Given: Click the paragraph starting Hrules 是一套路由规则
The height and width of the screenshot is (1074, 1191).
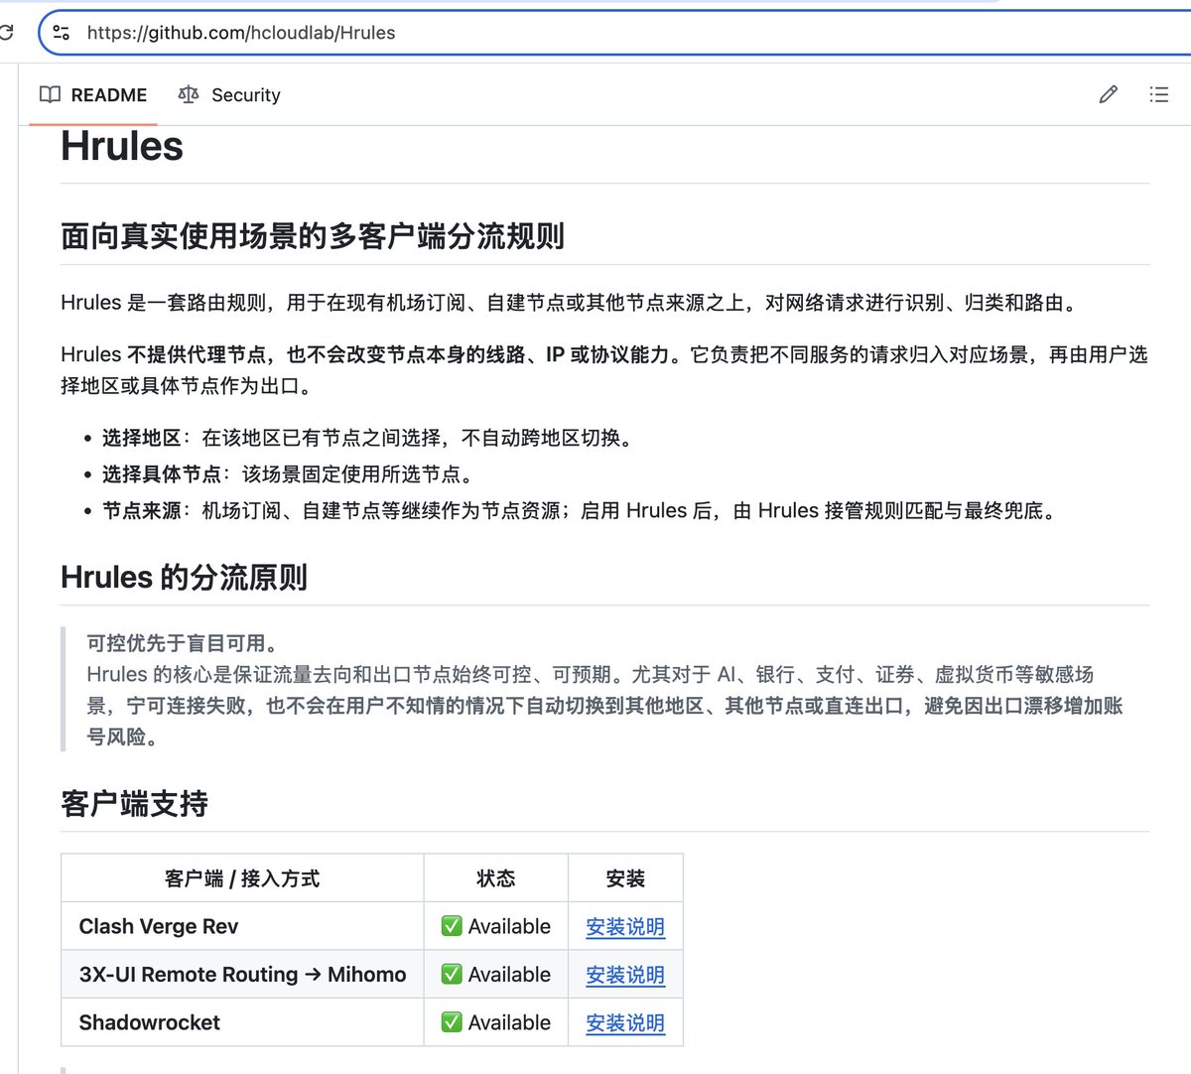Looking at the screenshot, I should pos(572,303).
